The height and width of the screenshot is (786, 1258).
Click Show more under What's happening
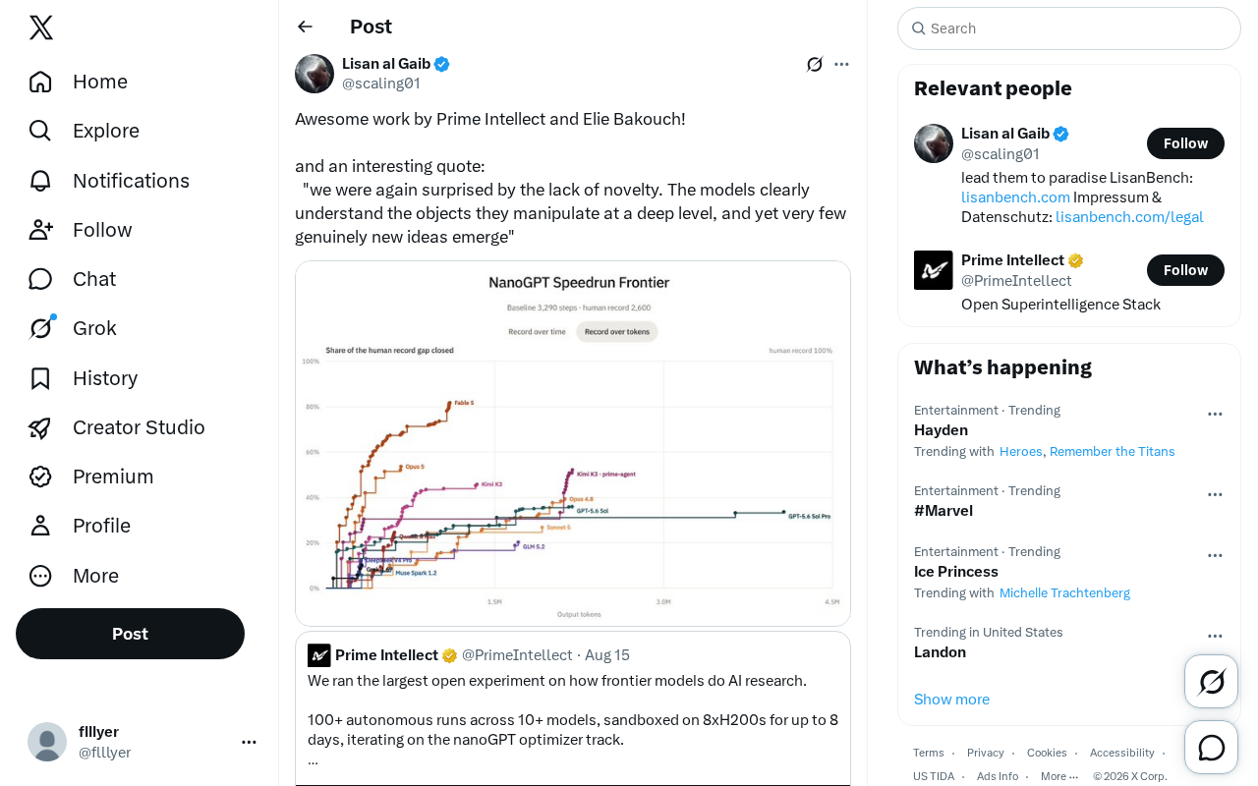pyautogui.click(x=951, y=700)
